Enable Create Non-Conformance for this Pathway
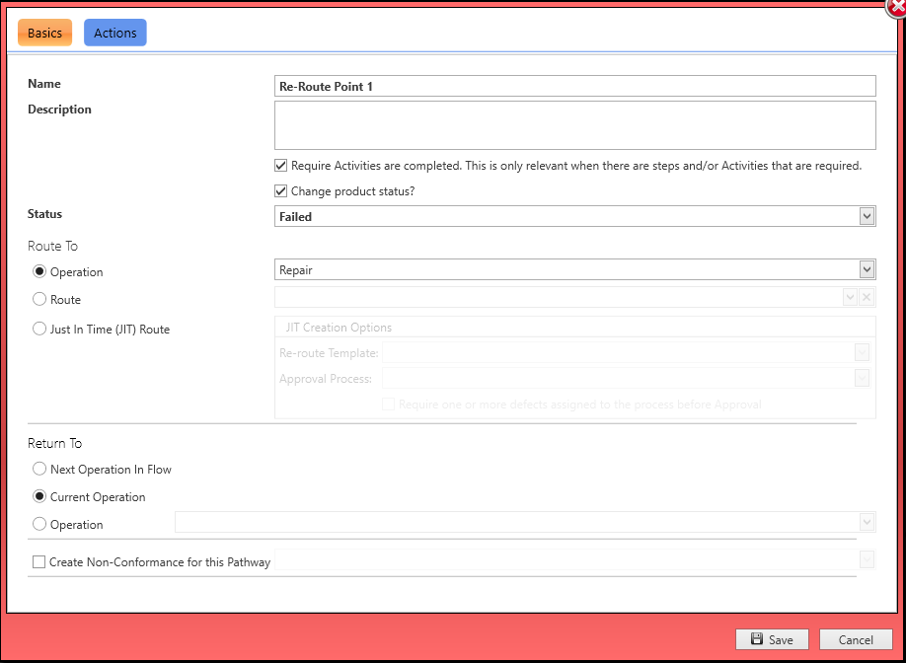This screenshot has width=906, height=663. tap(39, 561)
